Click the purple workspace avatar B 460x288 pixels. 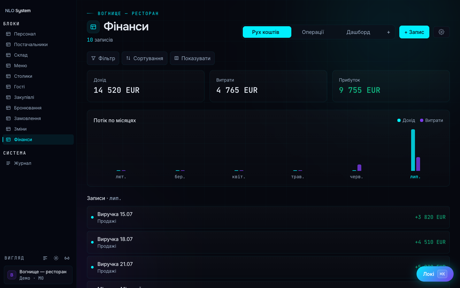click(12, 275)
